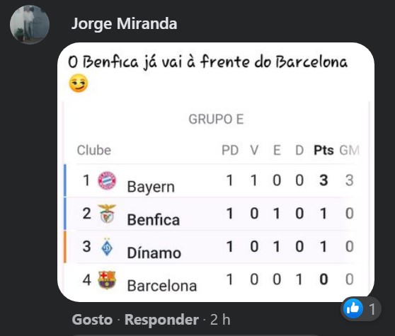Viewport: 395px width, 336px height.
Task: Select the PD column header
Action: [x=230, y=150]
